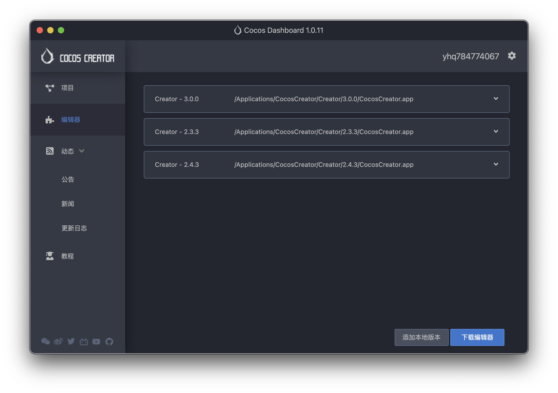
Task: Select the 编辑器 editor tab
Action: tap(71, 120)
